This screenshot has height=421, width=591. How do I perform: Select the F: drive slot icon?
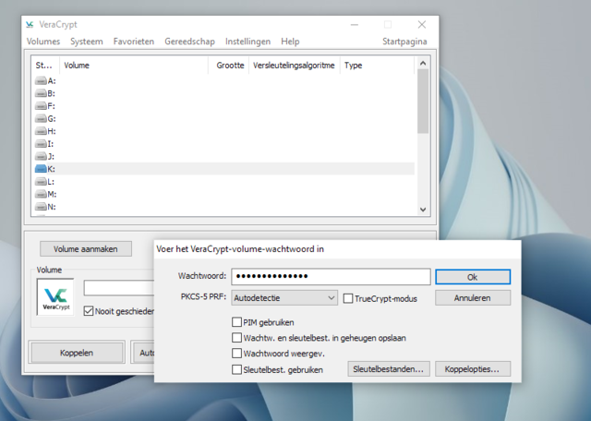pos(41,106)
